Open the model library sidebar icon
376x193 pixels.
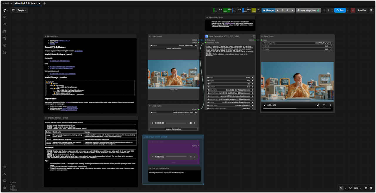5,31
